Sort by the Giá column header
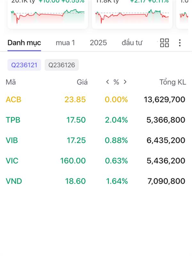 point(82,82)
